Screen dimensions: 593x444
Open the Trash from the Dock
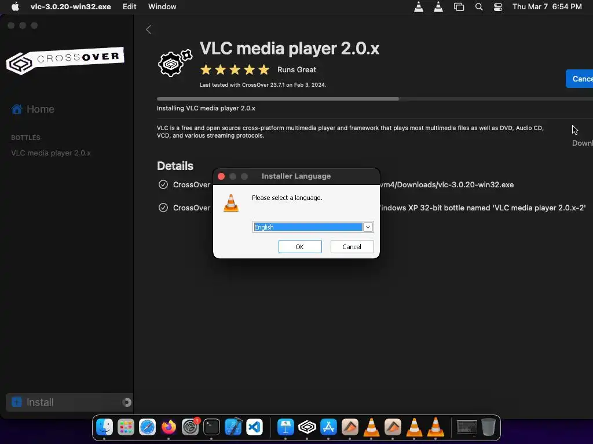(489, 427)
